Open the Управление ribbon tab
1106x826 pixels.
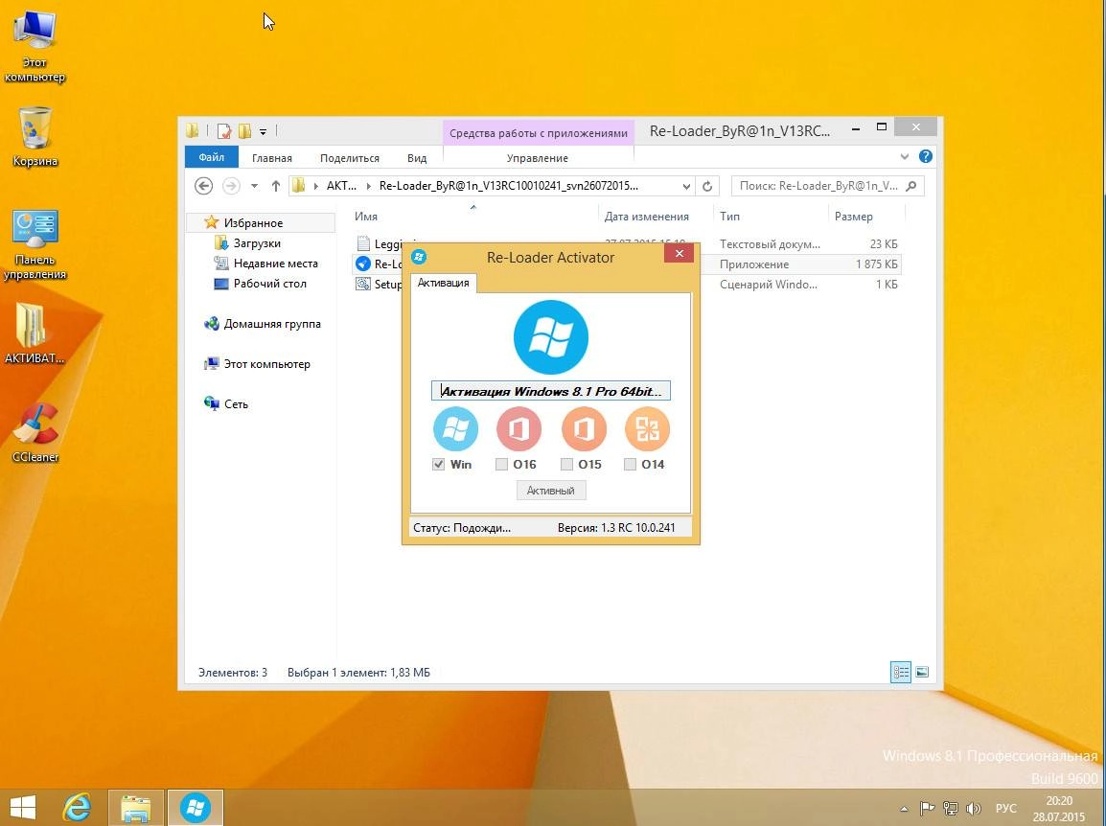(x=537, y=158)
